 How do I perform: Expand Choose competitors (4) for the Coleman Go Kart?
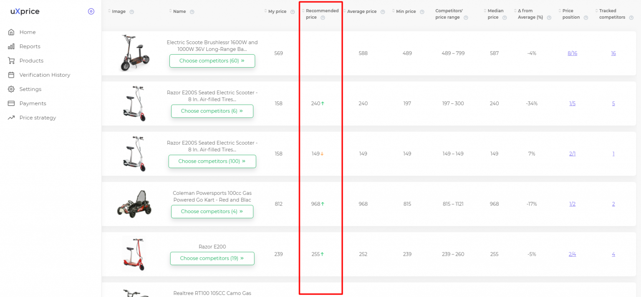[212, 211]
